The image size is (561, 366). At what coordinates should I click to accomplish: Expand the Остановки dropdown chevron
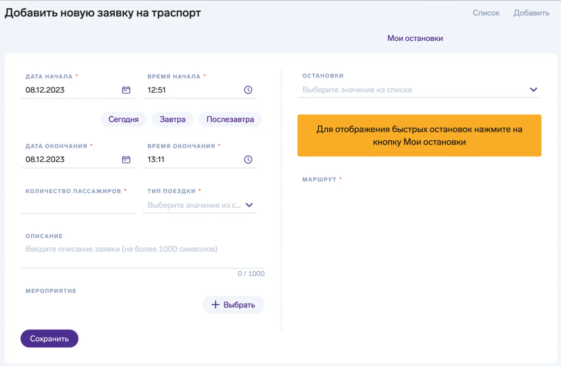[x=534, y=89]
